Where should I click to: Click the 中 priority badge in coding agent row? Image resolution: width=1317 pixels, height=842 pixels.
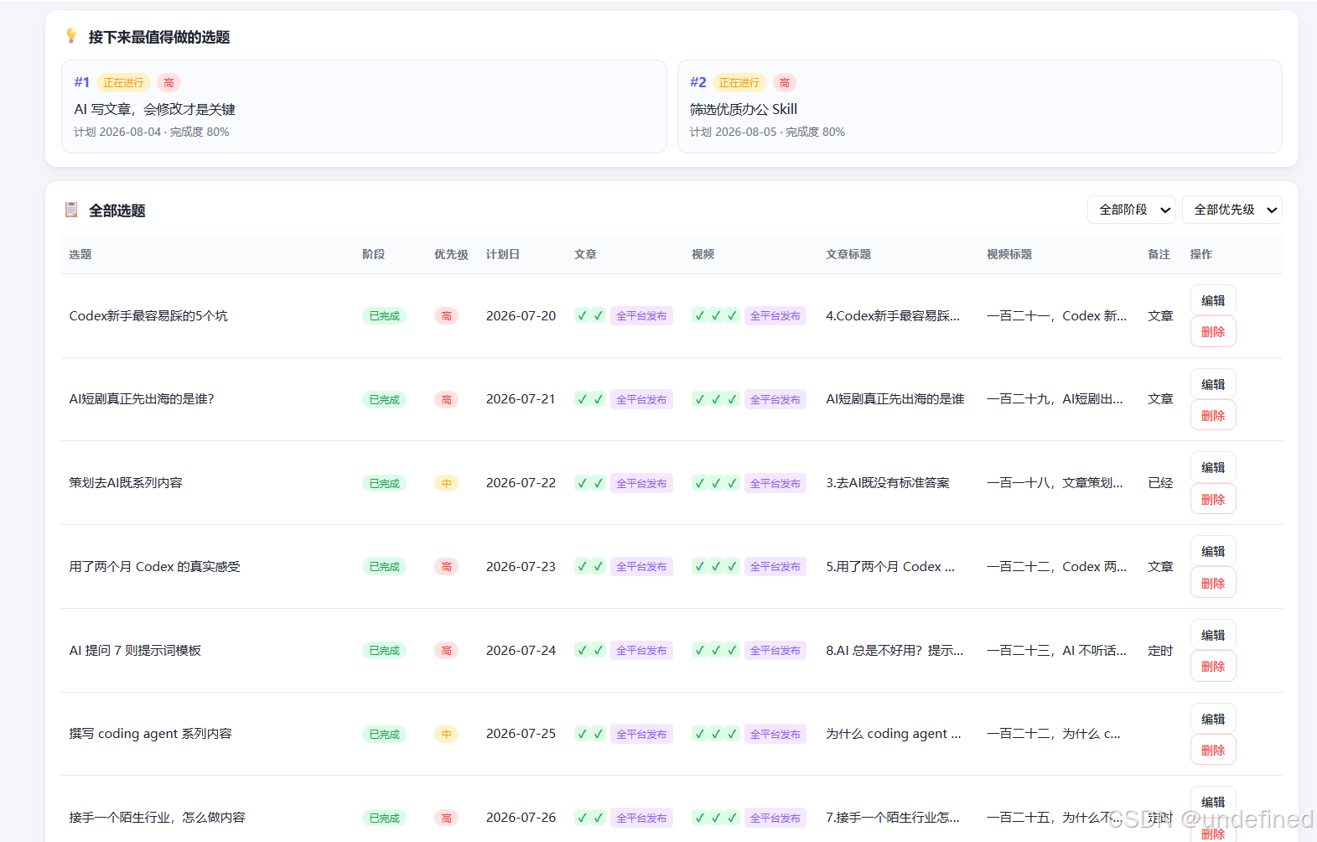point(446,734)
